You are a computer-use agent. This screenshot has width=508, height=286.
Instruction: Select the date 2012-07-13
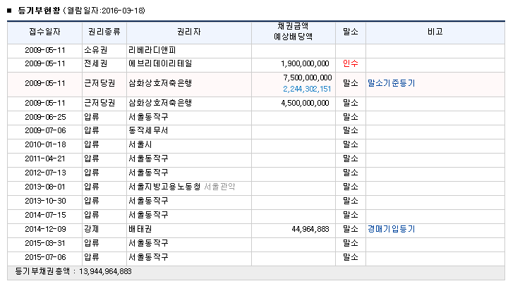(x=45, y=173)
